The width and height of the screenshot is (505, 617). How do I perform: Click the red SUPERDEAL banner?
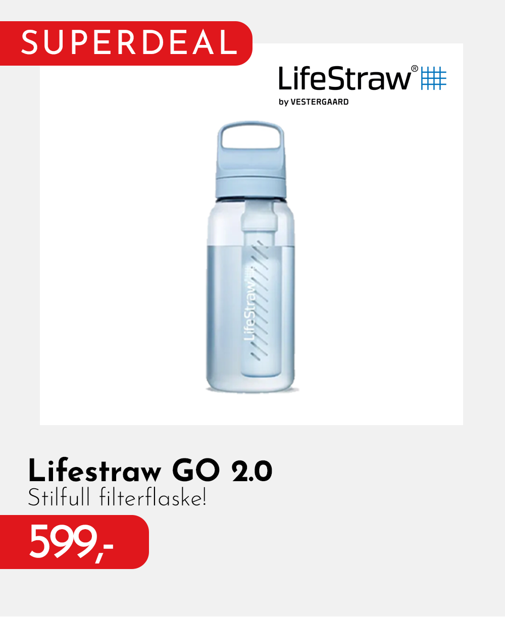[x=126, y=43]
